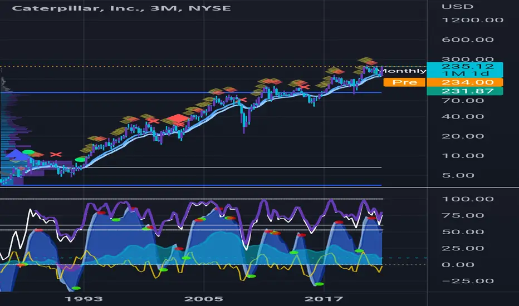Click the 1993 date on time axis
This screenshot has width=519, height=306.
[x=84, y=299]
